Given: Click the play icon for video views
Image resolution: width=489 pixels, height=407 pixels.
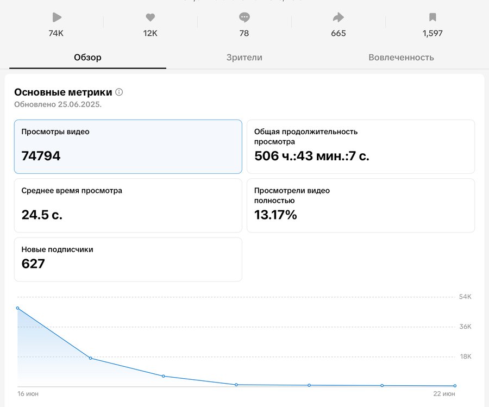Looking at the screenshot, I should pos(56,17).
